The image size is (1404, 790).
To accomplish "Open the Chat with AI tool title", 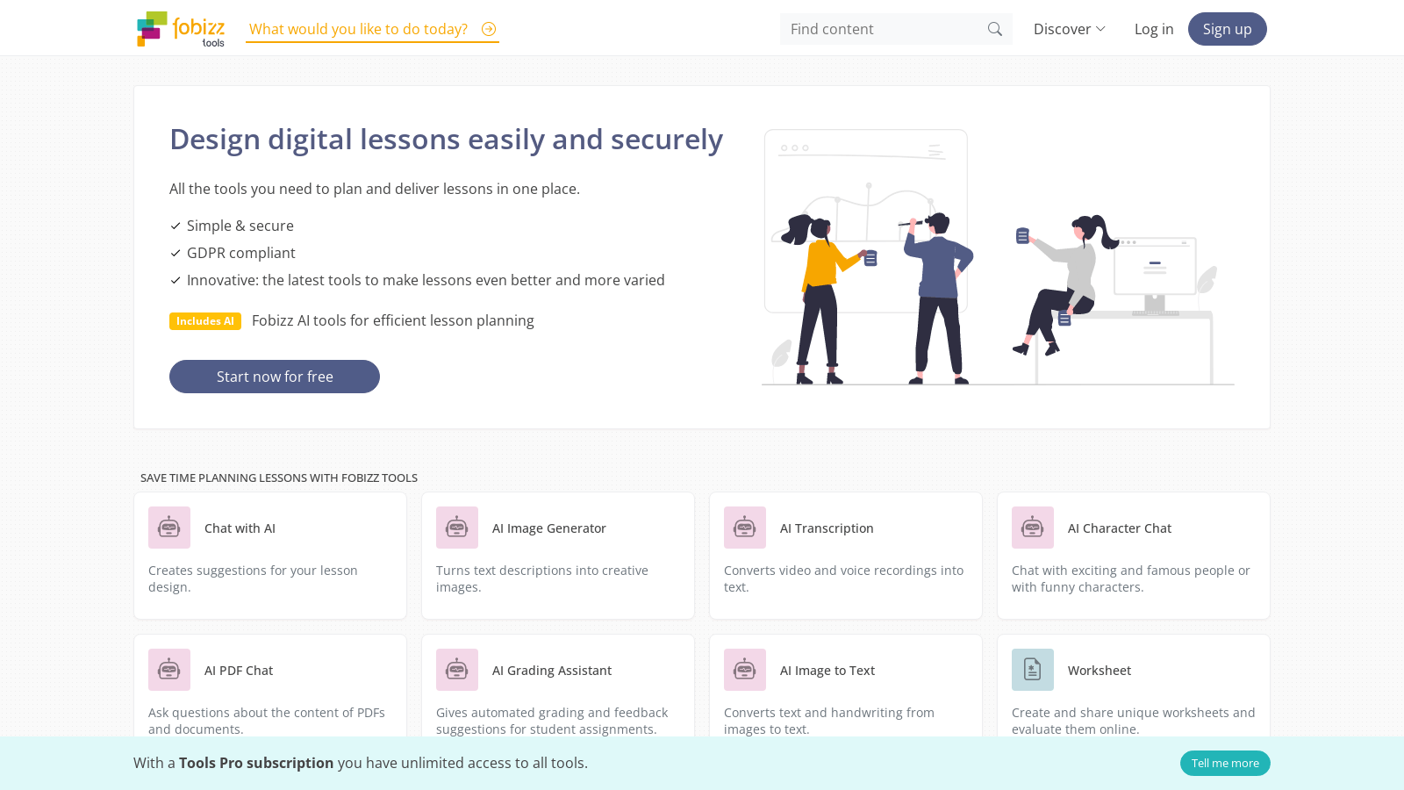I will point(240,528).
